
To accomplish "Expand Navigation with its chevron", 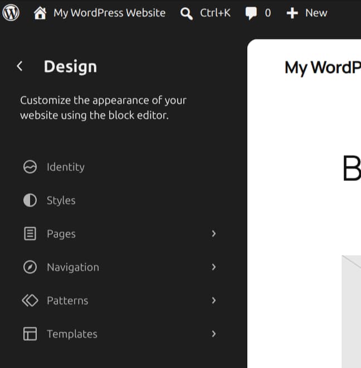I will click(x=214, y=267).
